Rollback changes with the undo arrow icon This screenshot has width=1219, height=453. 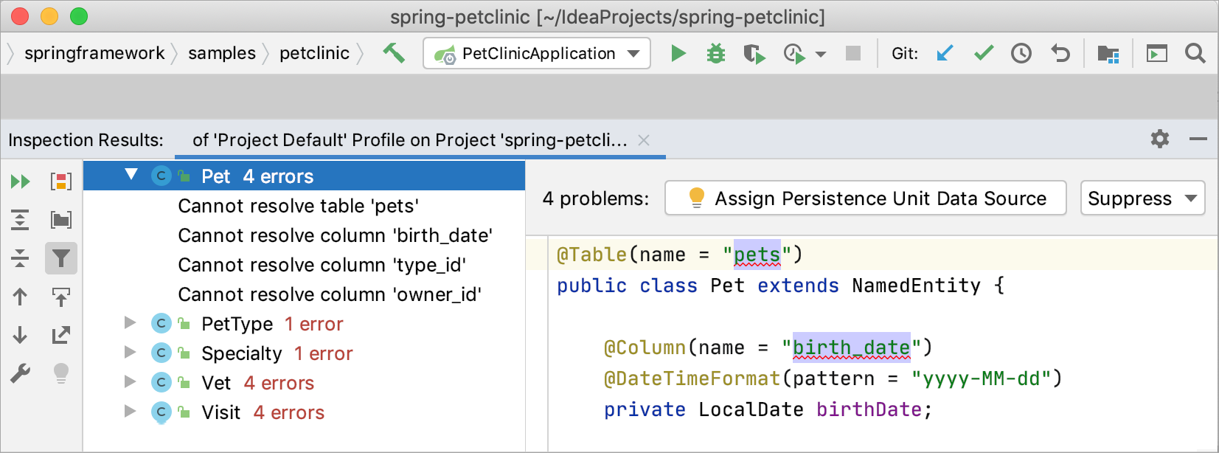(1060, 53)
